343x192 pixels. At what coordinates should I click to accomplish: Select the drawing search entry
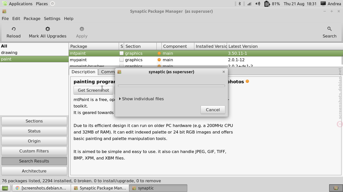[x=34, y=52]
